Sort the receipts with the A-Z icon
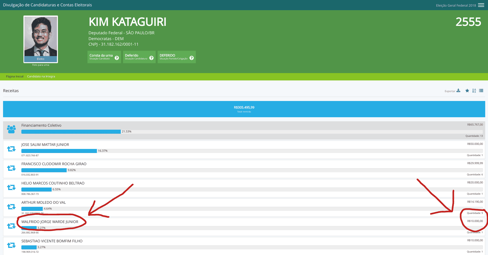The width and height of the screenshot is (488, 255). [x=474, y=91]
